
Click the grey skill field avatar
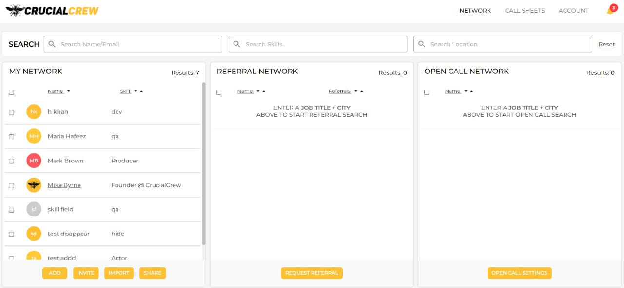pos(34,209)
